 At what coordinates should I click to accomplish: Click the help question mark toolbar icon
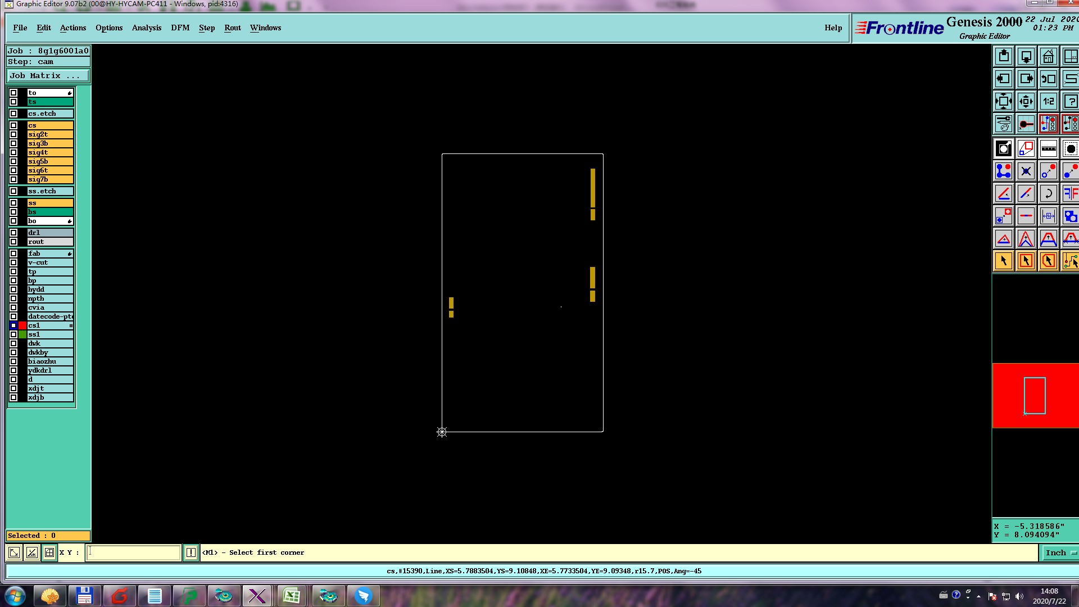click(x=1070, y=102)
